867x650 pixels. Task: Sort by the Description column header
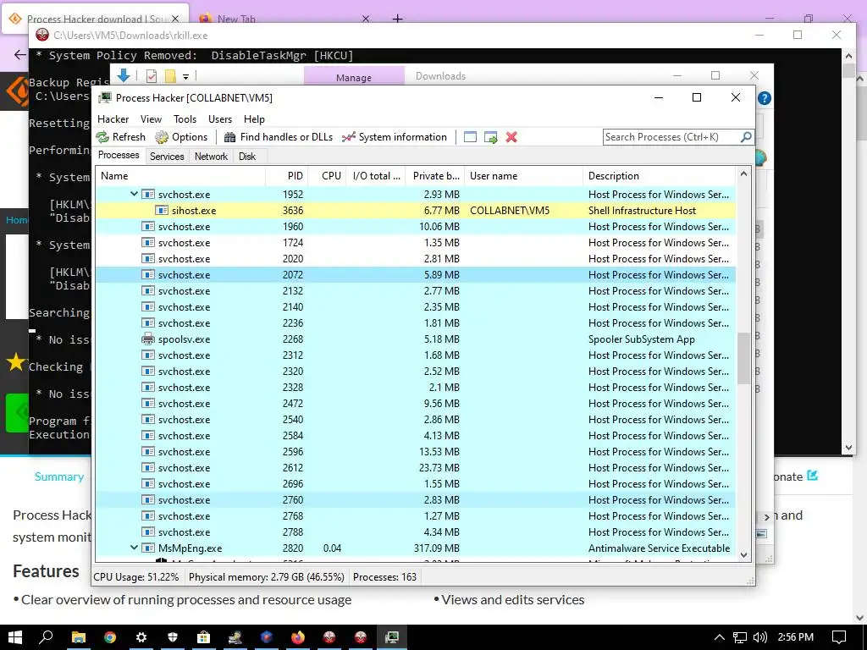(659, 176)
